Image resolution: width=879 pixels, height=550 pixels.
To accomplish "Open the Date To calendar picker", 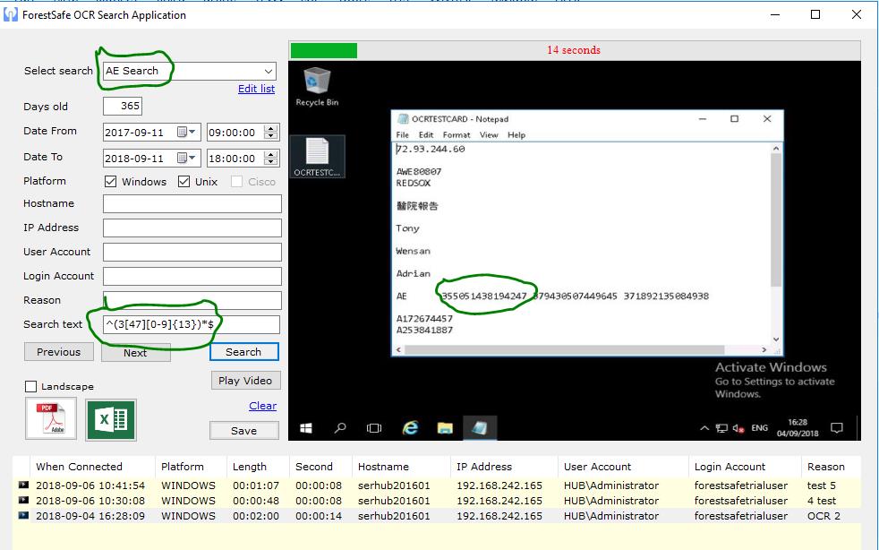I will [x=186, y=159].
